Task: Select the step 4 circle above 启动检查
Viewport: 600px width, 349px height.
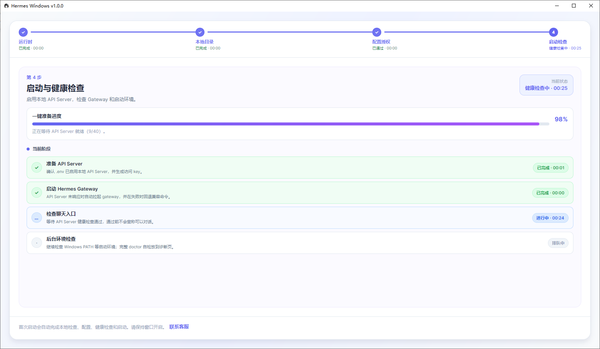Action: click(x=554, y=32)
